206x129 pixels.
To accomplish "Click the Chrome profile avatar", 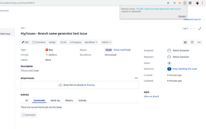I will 197,3.
